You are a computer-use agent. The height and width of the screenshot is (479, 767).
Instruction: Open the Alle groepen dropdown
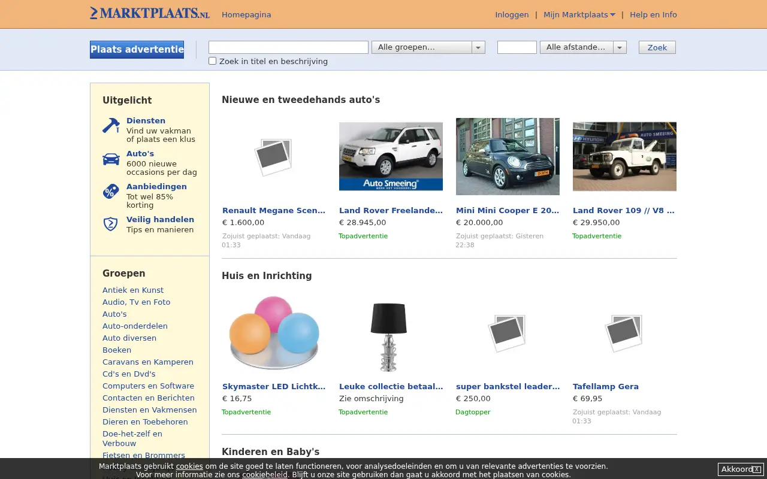(x=428, y=47)
